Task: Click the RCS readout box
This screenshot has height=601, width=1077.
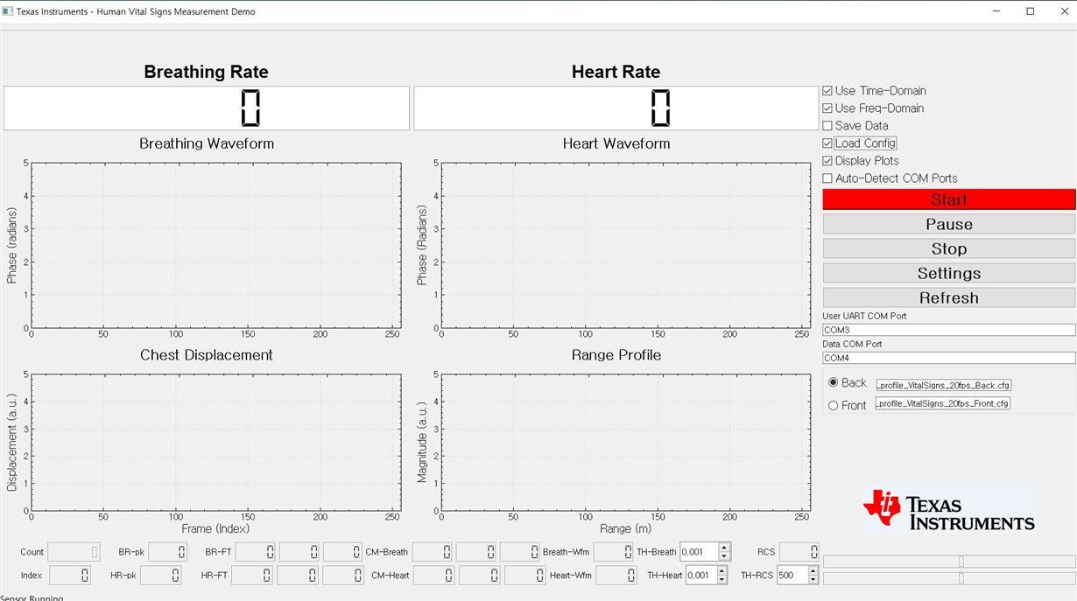Action: click(x=799, y=552)
